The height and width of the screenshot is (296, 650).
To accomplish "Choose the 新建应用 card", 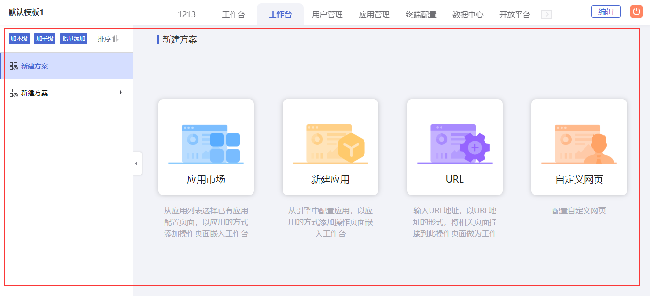I will pyautogui.click(x=331, y=147).
